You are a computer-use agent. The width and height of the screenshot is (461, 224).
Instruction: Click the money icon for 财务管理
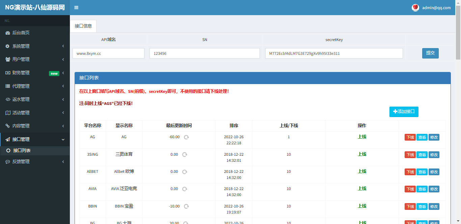tap(7, 73)
